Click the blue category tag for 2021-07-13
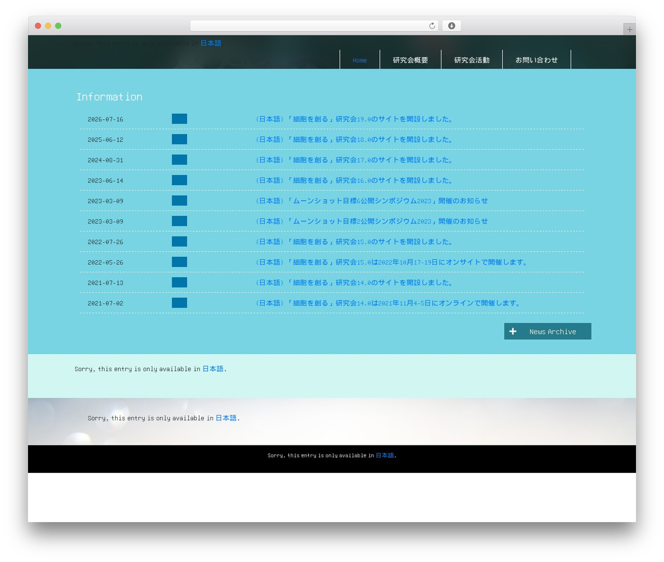Image resolution: width=664 pixels, height=562 pixels. (x=179, y=283)
